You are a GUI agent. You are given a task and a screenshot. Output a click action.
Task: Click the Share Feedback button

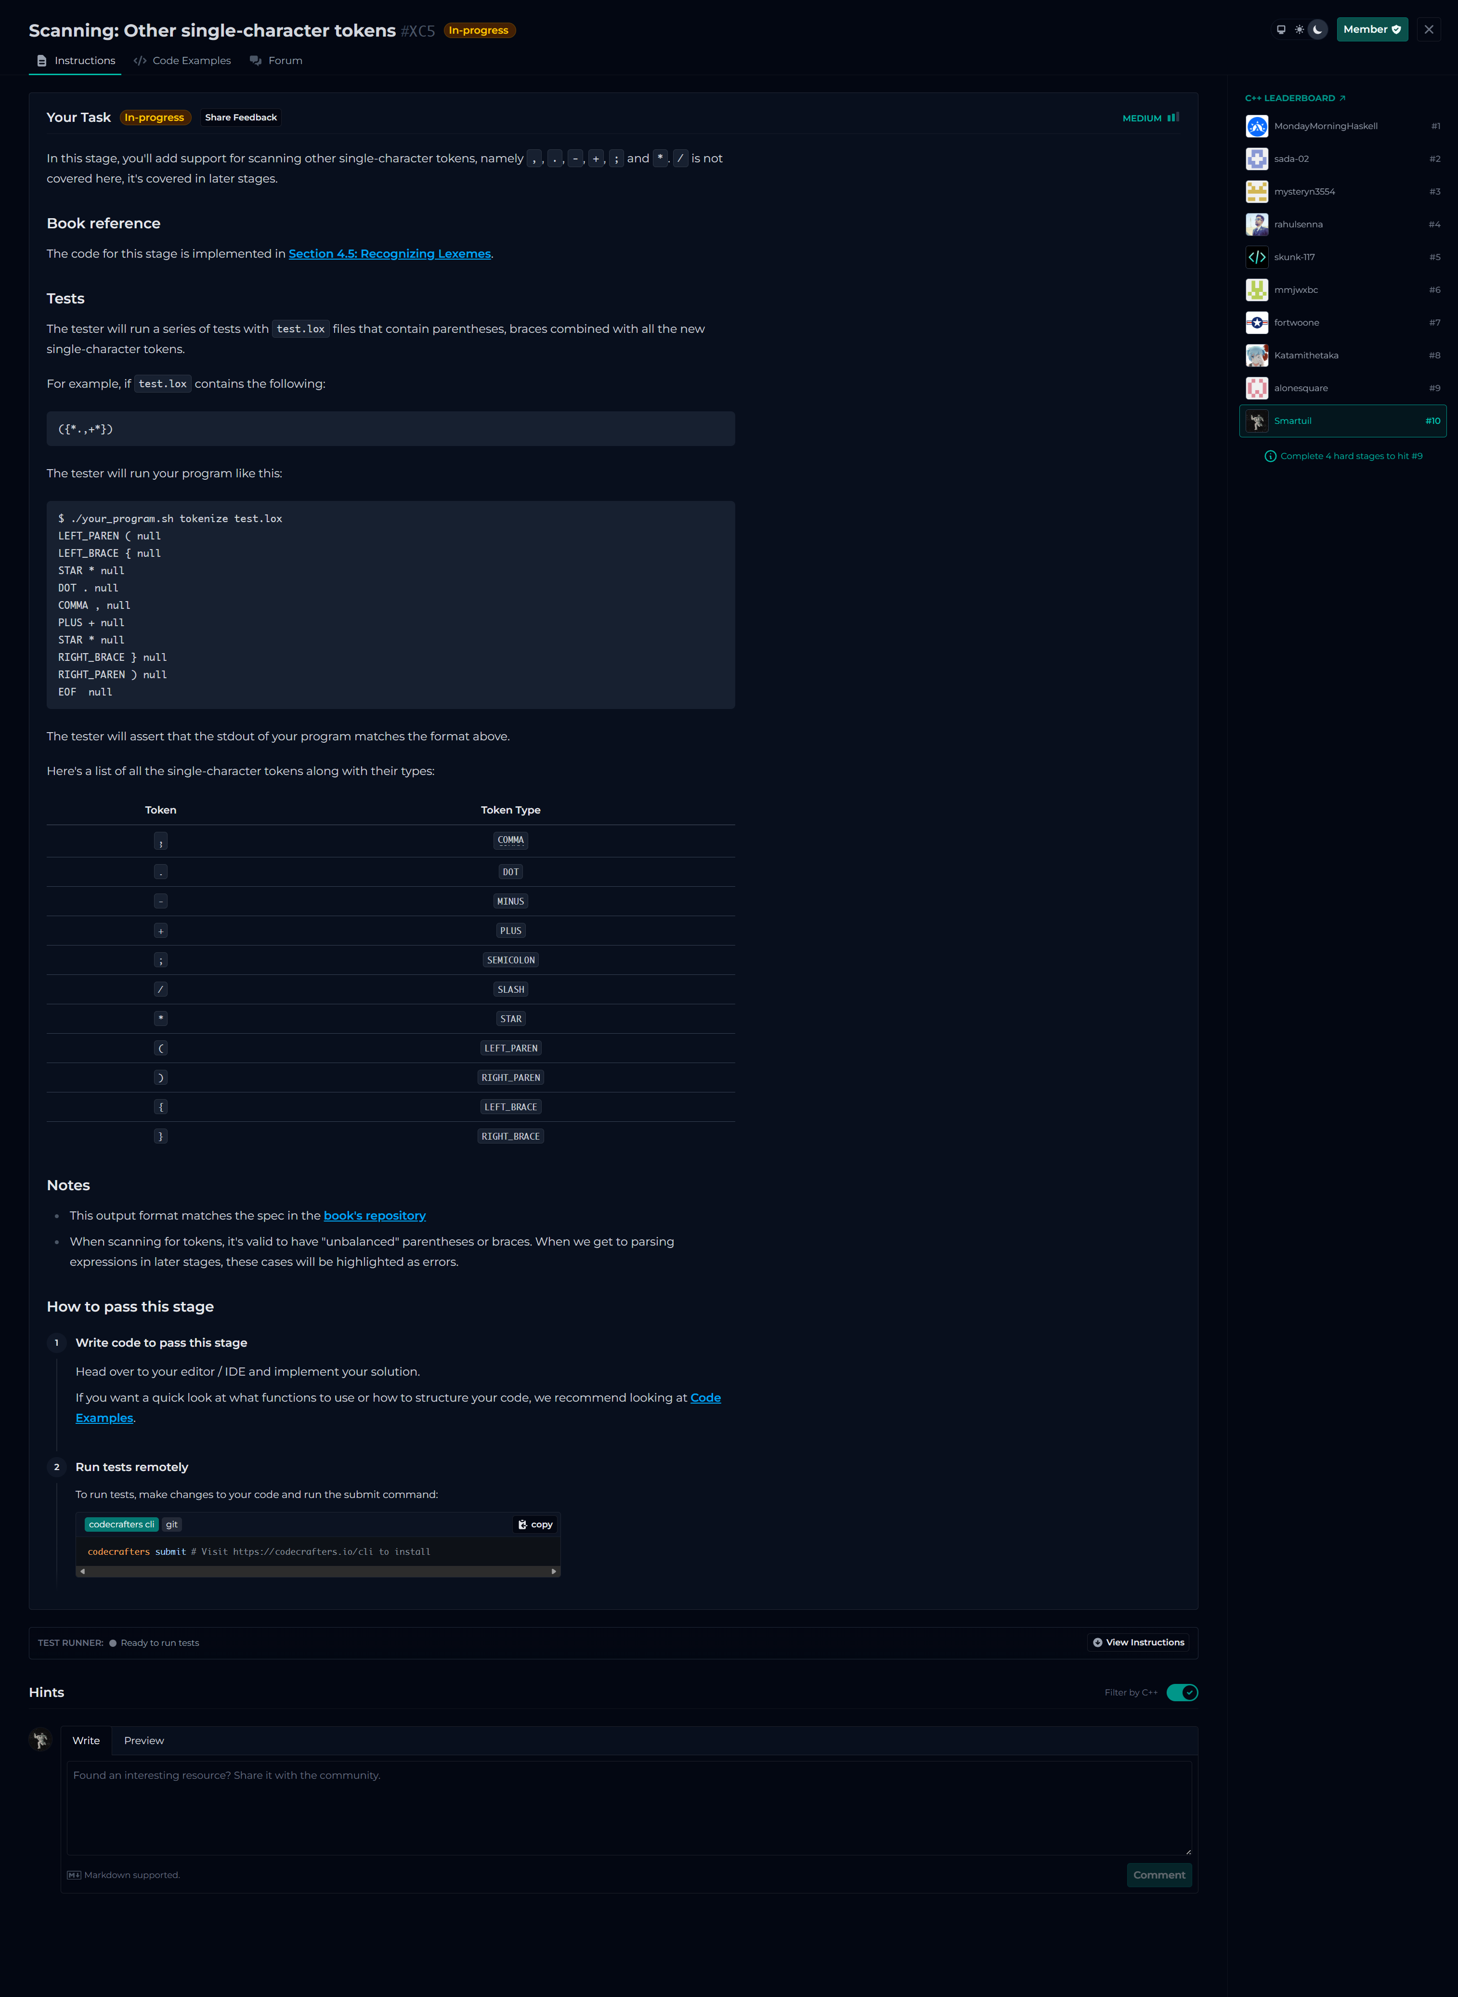click(x=240, y=118)
